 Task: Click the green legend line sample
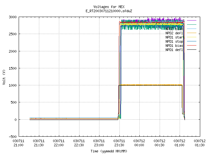point(192,24)
